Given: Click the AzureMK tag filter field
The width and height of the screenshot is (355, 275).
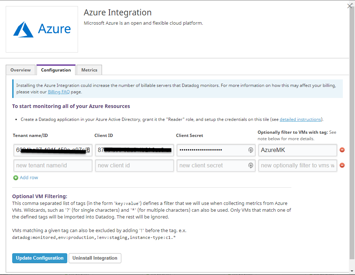Looking at the screenshot, I should [298, 150].
